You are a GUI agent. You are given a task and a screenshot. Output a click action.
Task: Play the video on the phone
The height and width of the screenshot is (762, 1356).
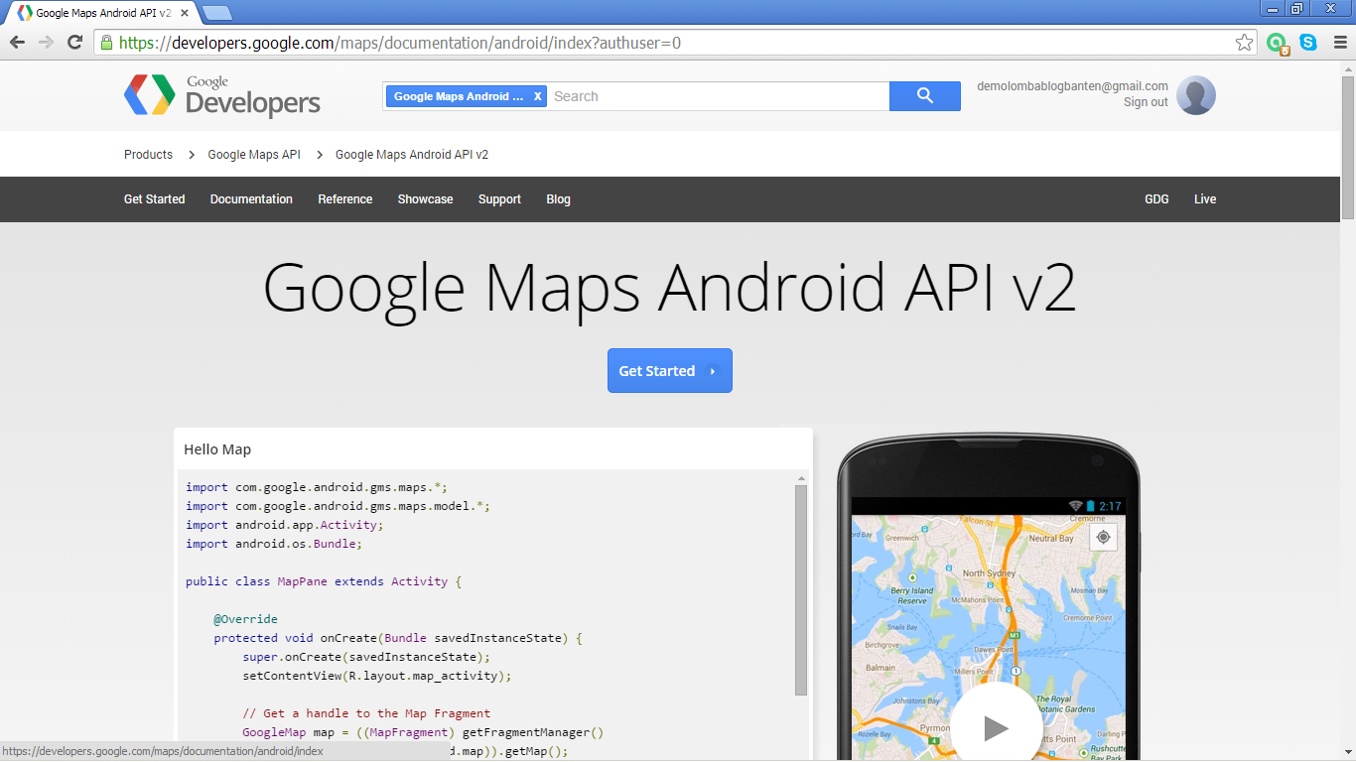pyautogui.click(x=996, y=728)
